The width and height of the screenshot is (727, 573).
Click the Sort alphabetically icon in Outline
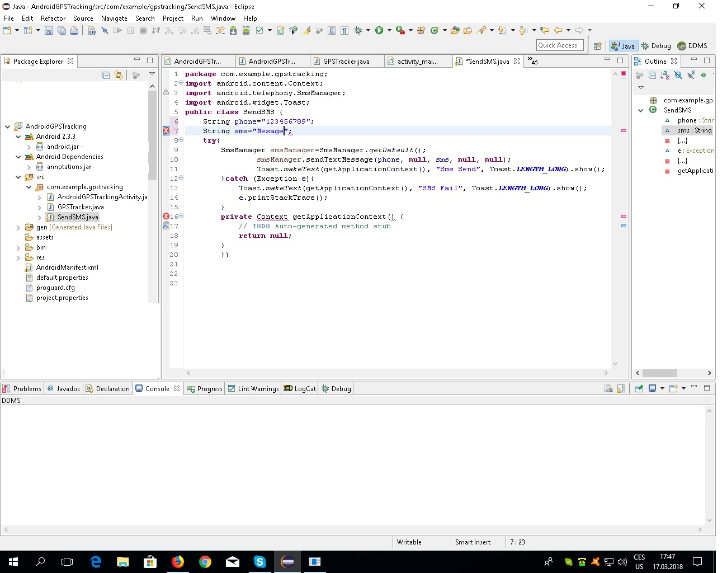[665, 75]
